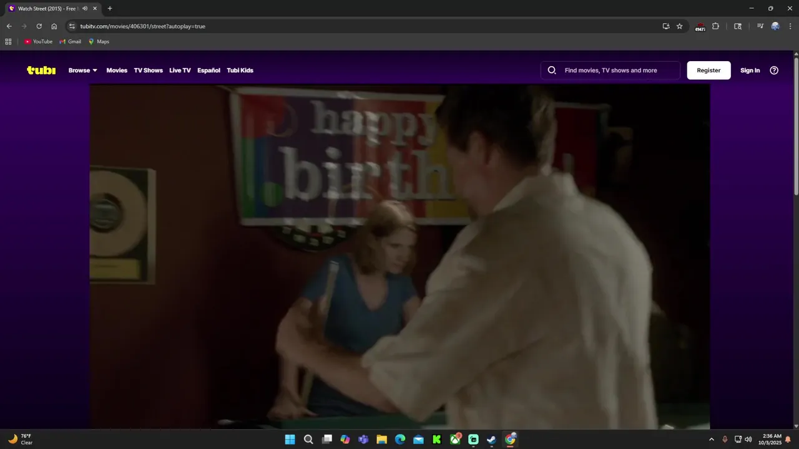Open the clock and date panel
The height and width of the screenshot is (449, 799).
tap(770, 440)
